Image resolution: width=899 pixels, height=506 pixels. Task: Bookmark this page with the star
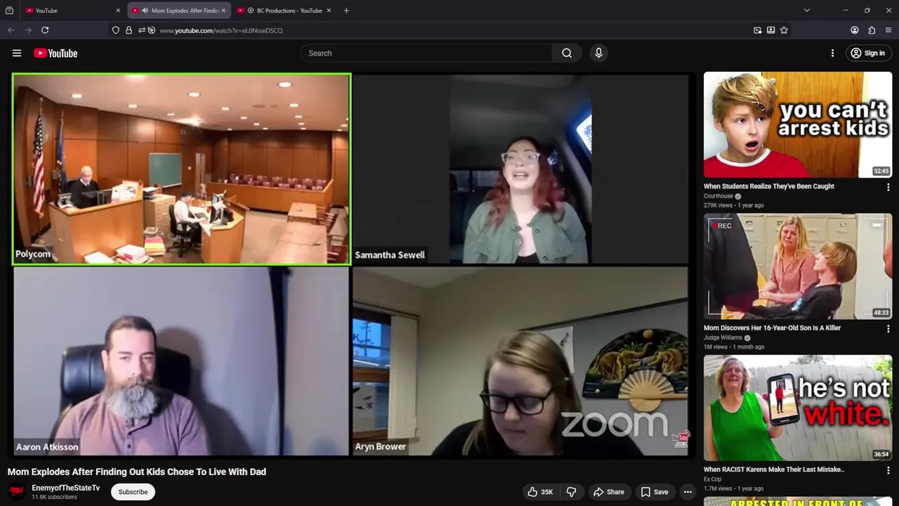point(784,30)
